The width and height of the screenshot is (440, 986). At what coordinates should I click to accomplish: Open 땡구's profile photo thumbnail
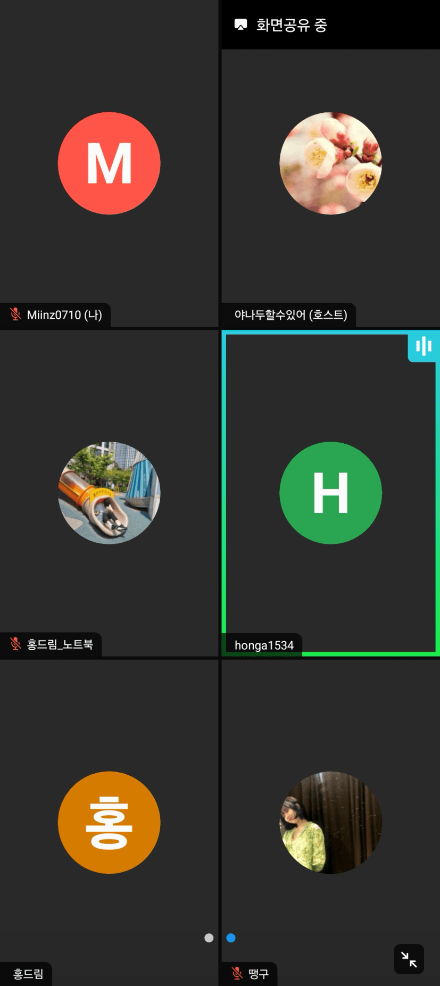click(x=331, y=823)
